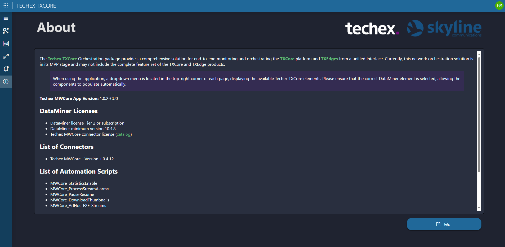The image size is (505, 247).
Task: Expand the sidebar hamburger menu
Action: click(6, 18)
